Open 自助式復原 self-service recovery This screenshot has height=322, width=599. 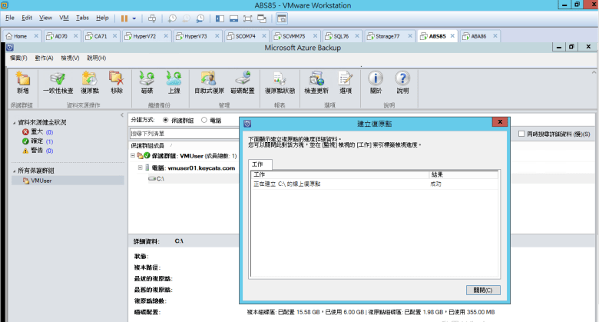tap(208, 81)
